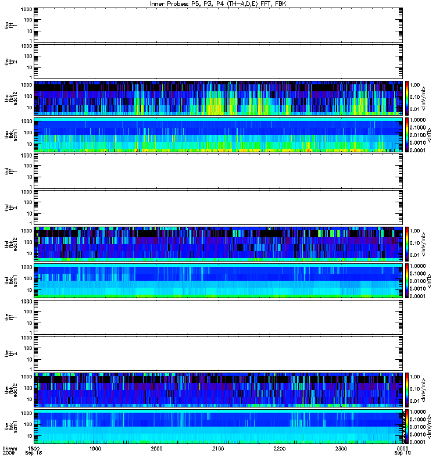Screen dimensions: 436x465
Task: Click the '1000' tick on tha fff 1 axis
Action: [x=26, y=9]
